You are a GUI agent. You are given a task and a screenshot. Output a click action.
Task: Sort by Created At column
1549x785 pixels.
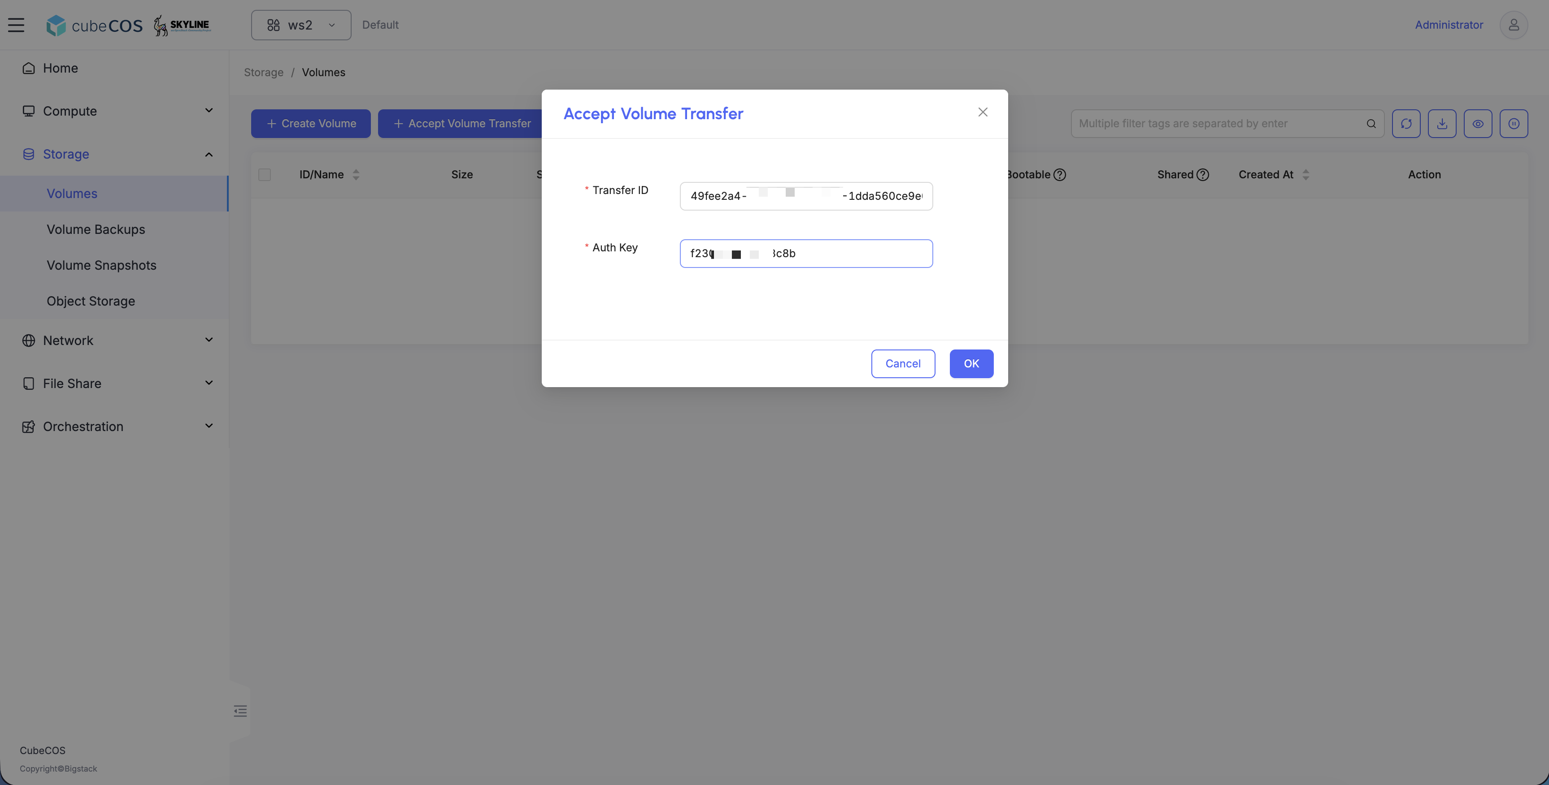1305,175
